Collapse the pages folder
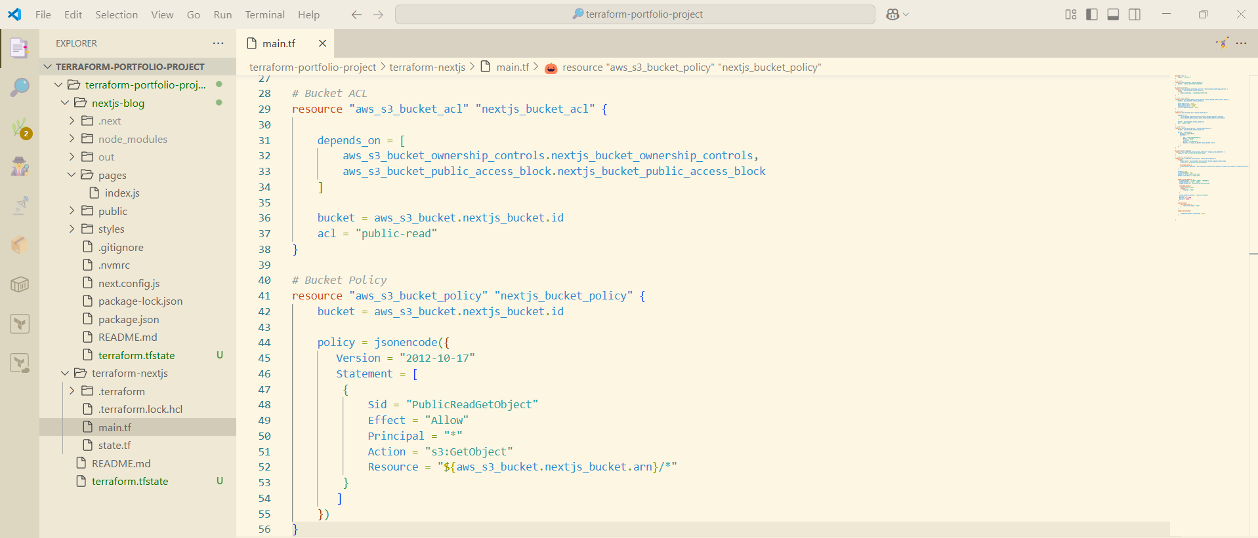The width and height of the screenshot is (1258, 538). 72,175
